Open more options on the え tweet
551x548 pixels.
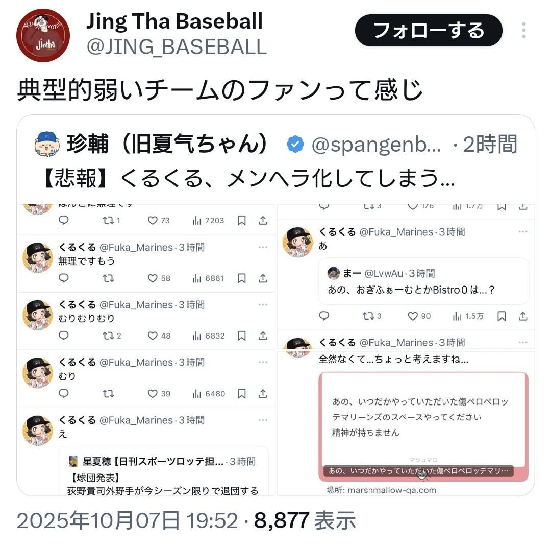click(263, 420)
